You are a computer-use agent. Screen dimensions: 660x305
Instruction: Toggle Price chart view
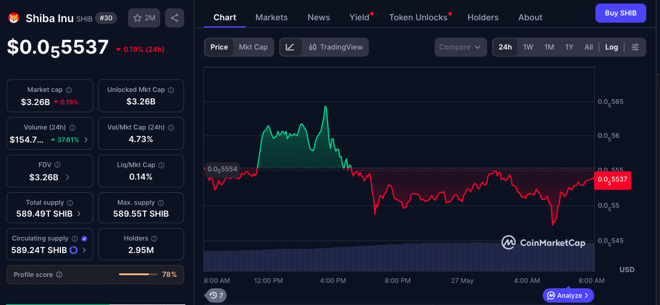[219, 47]
